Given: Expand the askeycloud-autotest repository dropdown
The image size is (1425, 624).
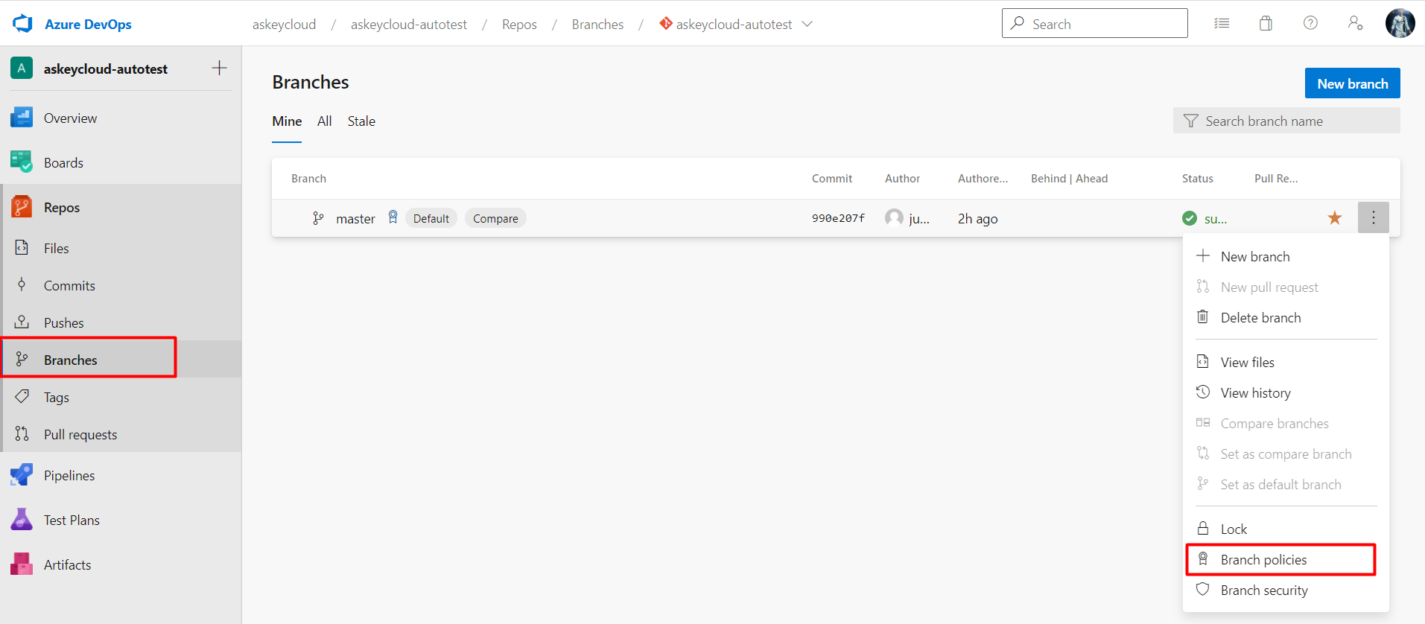Looking at the screenshot, I should [x=736, y=24].
